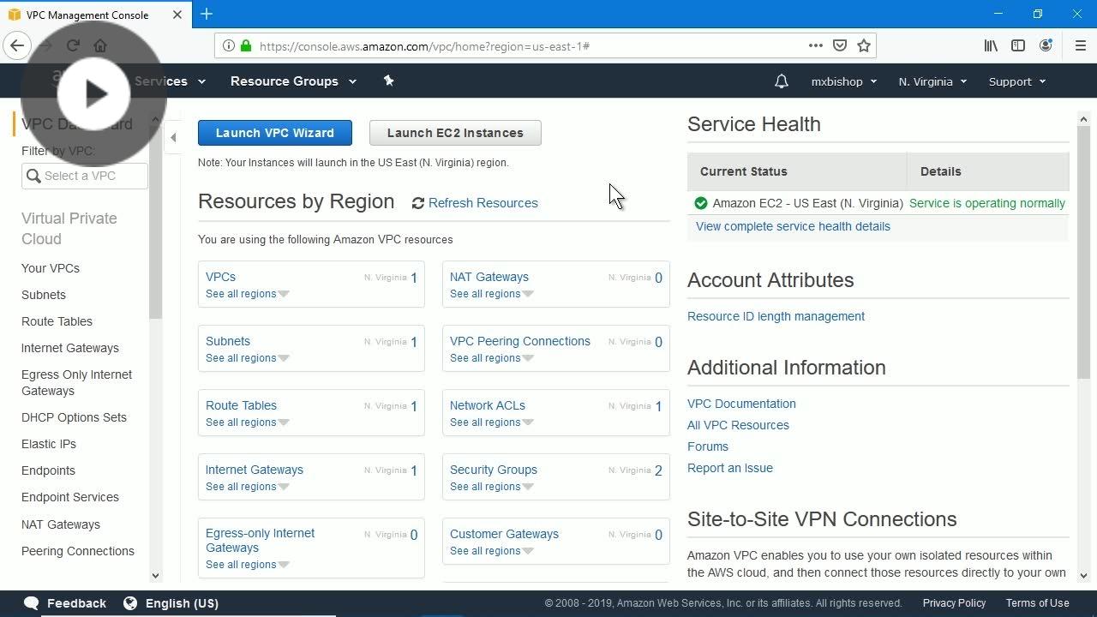
Task: Toggle the Firefox sidebar view icon
Action: click(x=1018, y=46)
